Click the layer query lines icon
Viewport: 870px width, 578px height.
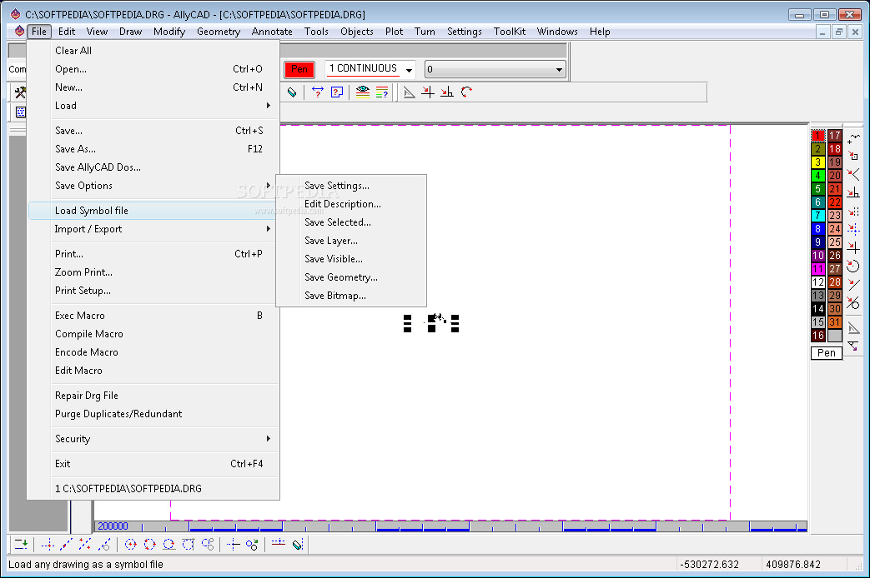pyautogui.click(x=382, y=92)
